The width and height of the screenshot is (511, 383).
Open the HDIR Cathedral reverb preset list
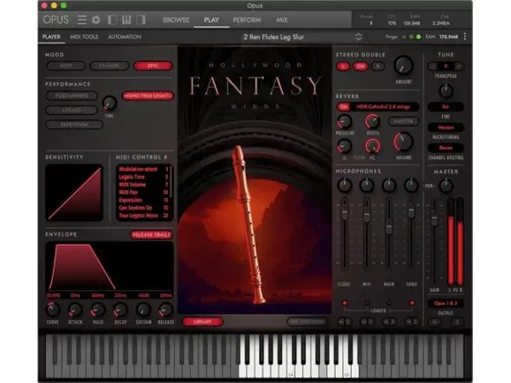pyautogui.click(x=383, y=107)
